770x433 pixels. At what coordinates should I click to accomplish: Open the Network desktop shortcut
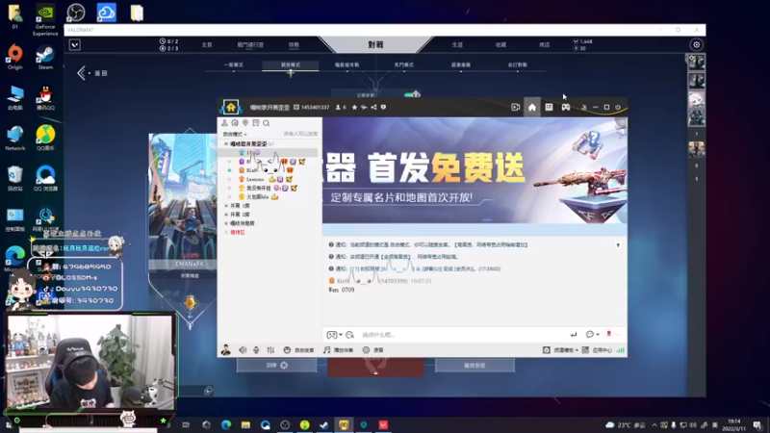point(15,138)
